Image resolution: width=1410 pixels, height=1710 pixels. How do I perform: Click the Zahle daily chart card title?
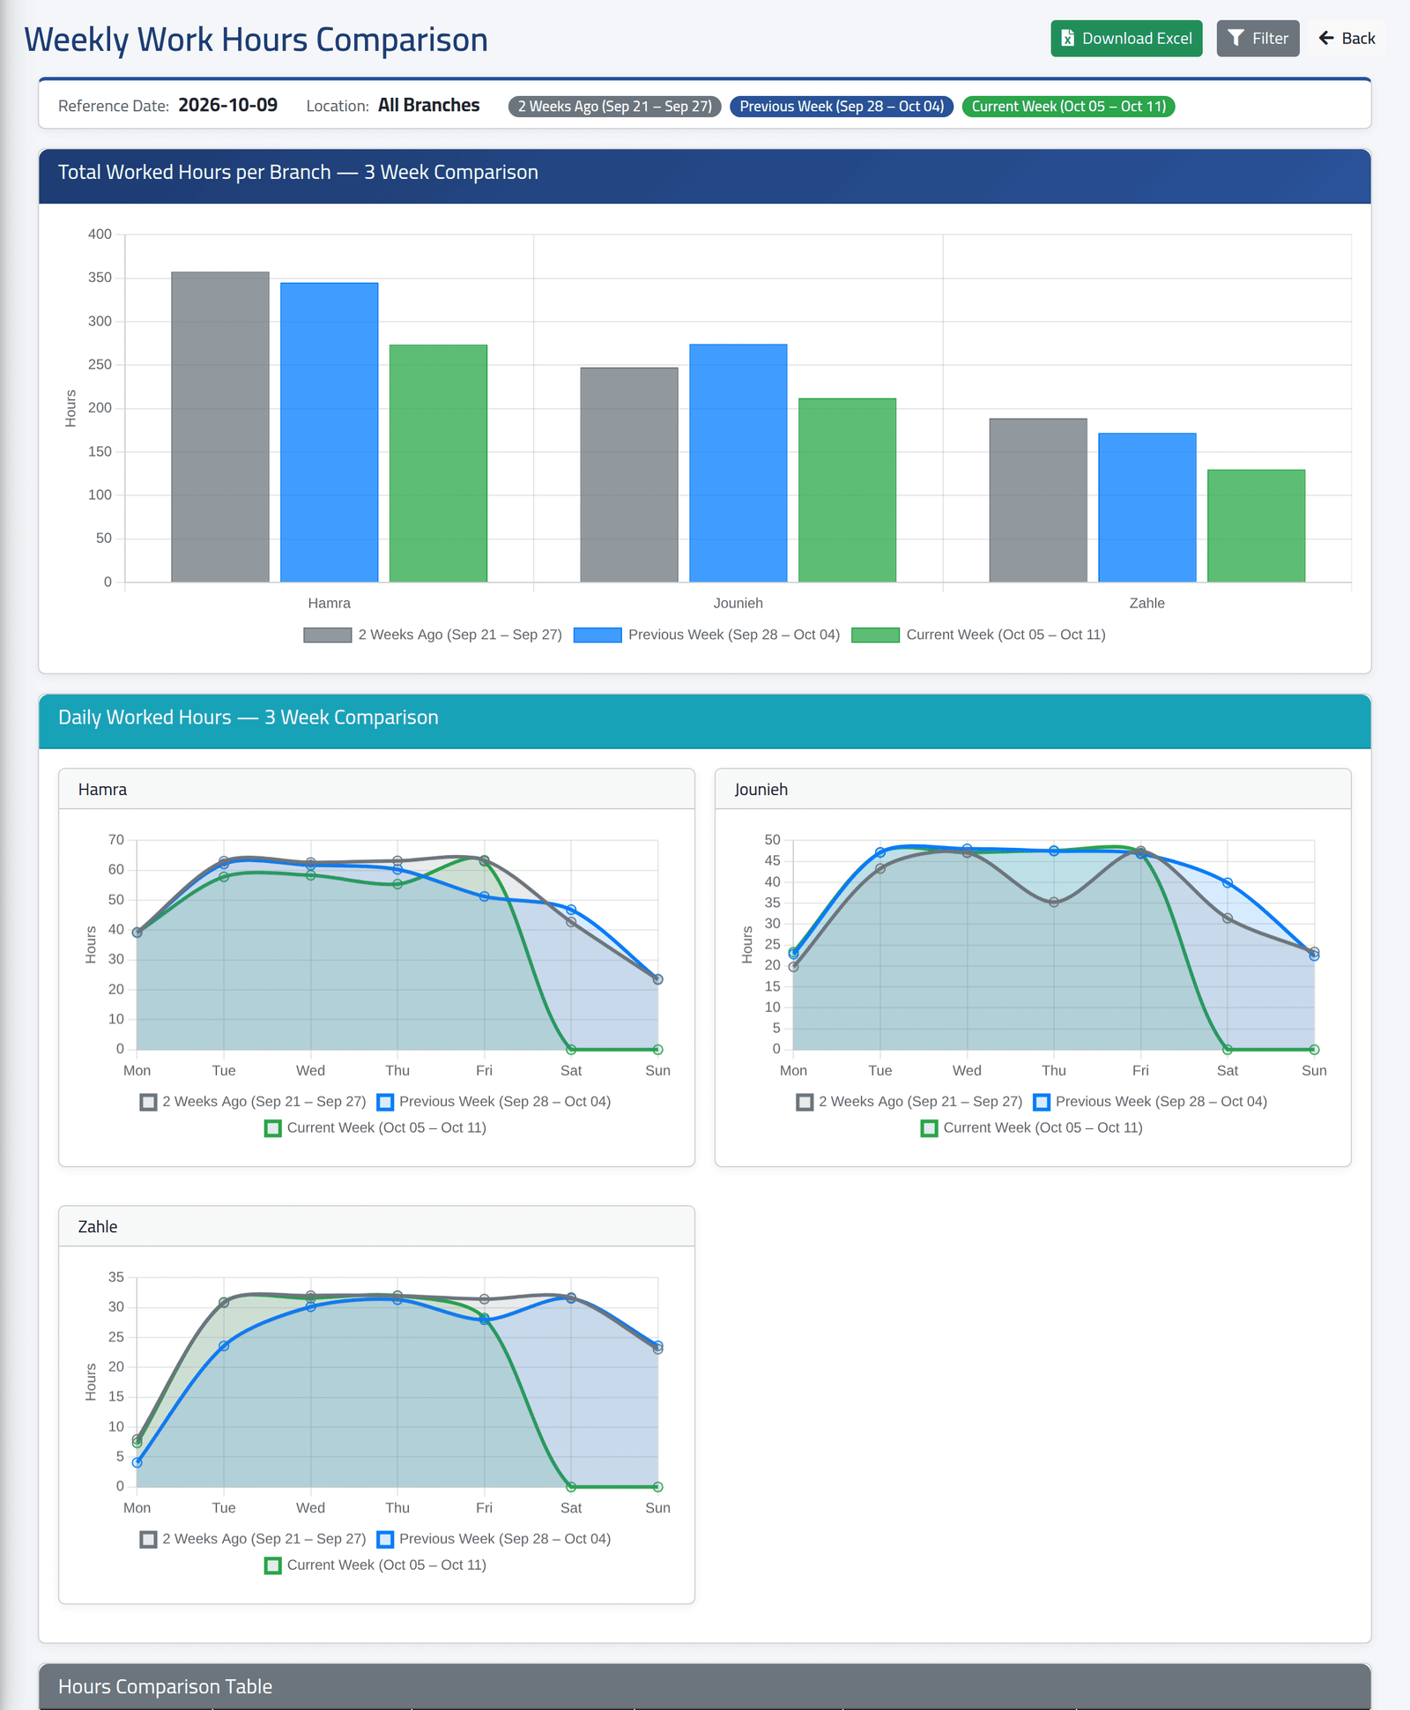pos(98,1227)
